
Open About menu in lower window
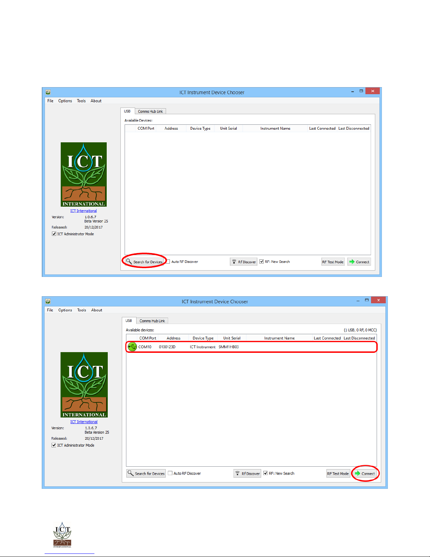97,310
